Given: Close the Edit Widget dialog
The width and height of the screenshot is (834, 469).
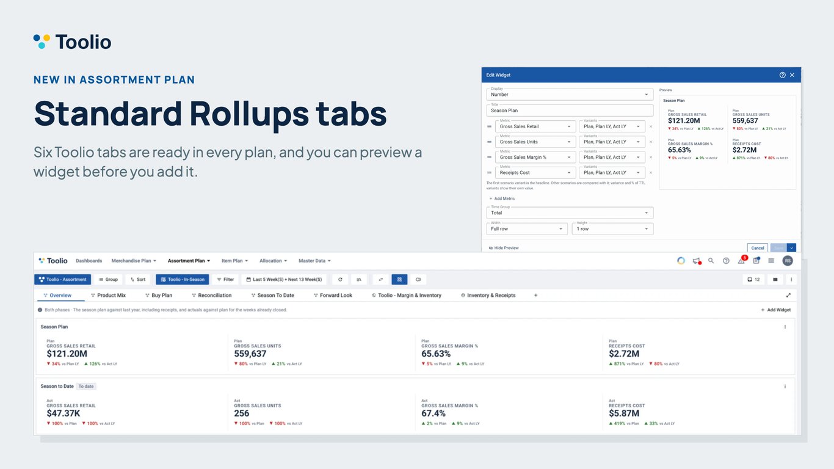Looking at the screenshot, I should (x=792, y=75).
